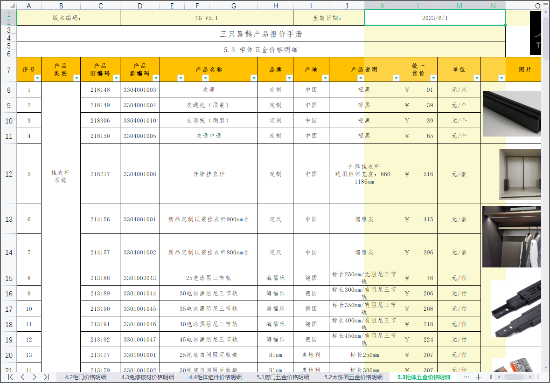The image size is (550, 383).
Task: Select row 8 header
Action: 9,90
